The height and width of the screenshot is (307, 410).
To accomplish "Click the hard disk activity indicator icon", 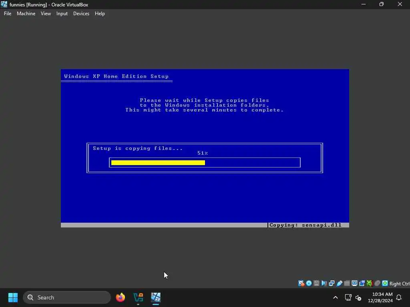I will pyautogui.click(x=301, y=283).
